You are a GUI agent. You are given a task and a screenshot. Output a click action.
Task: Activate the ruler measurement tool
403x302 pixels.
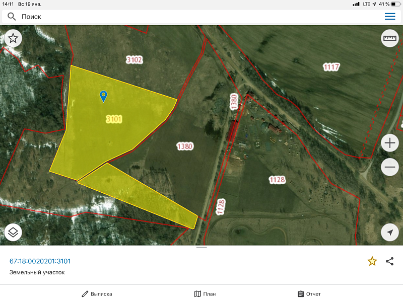(390, 38)
